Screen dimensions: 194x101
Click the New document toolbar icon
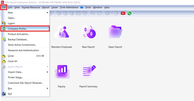pos(59,13)
